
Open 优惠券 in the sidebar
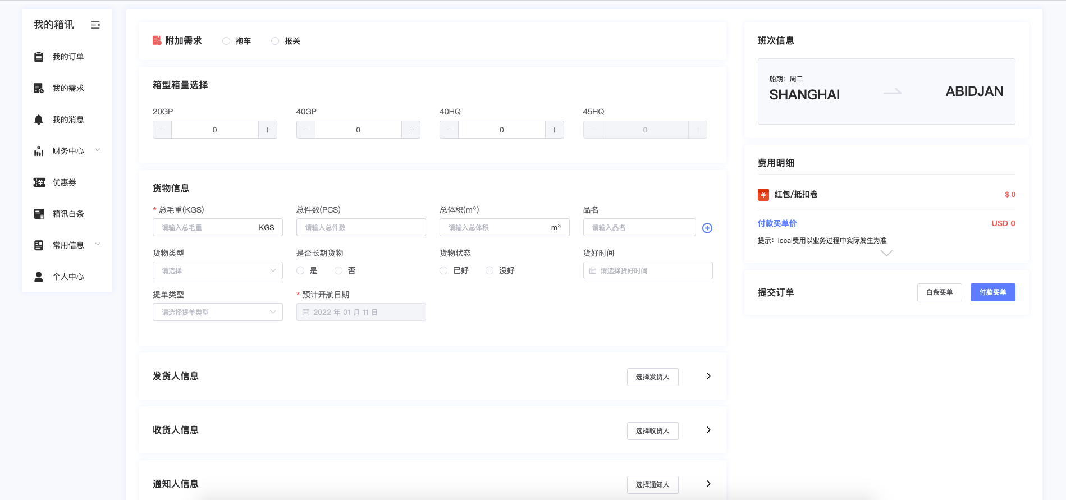click(65, 182)
